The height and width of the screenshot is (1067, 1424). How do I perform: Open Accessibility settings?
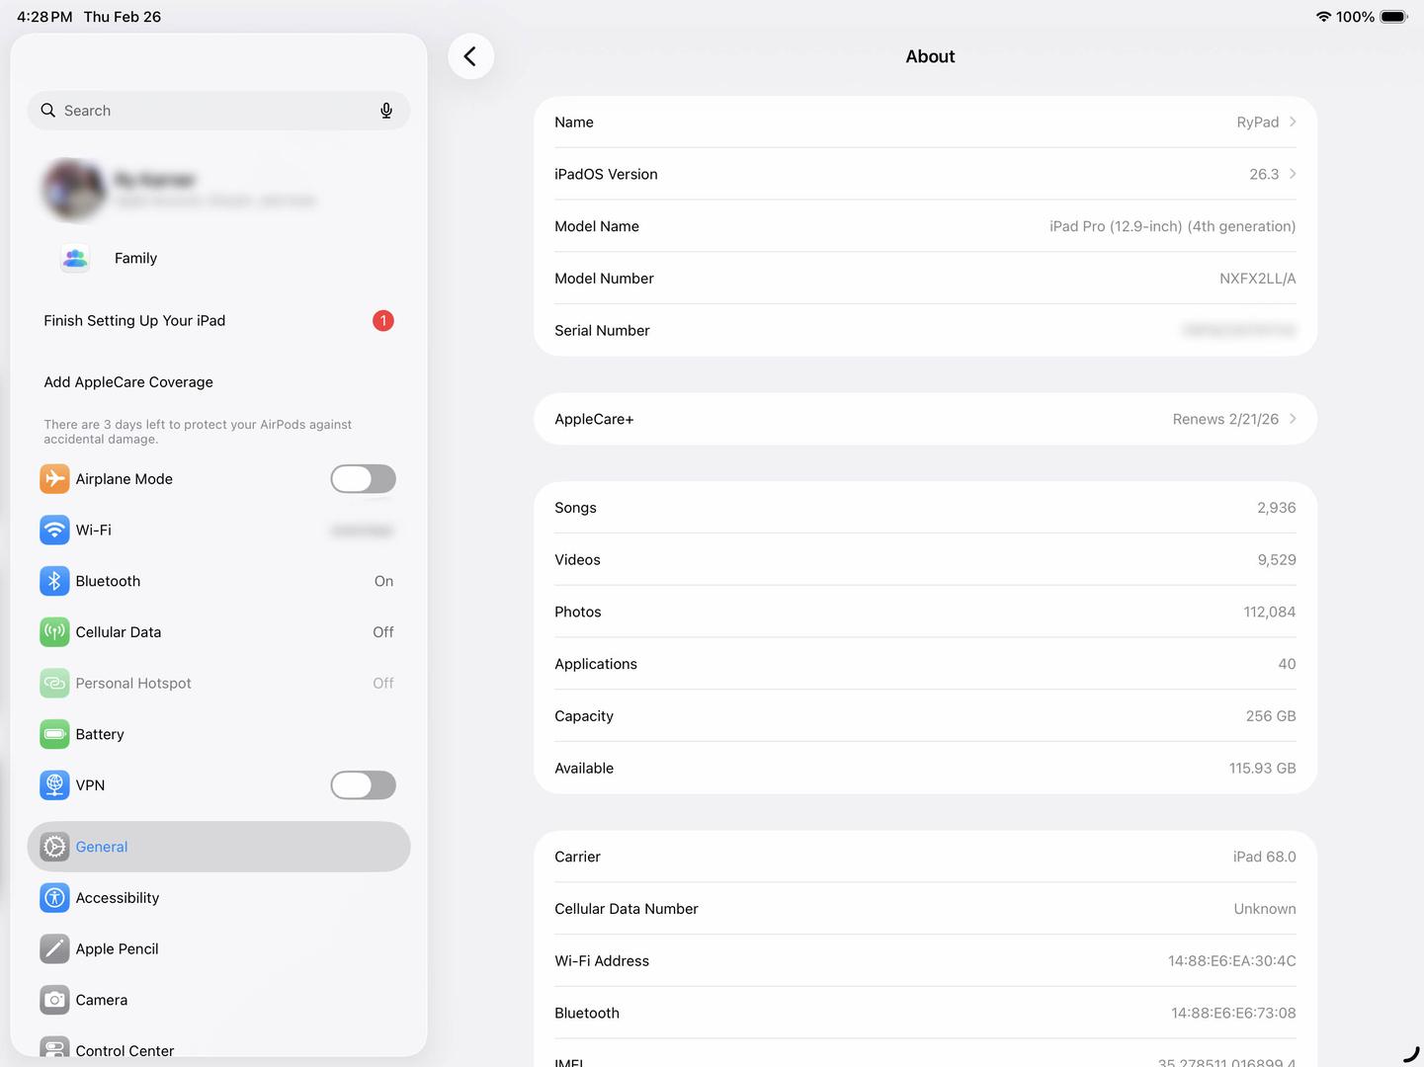[x=218, y=897]
